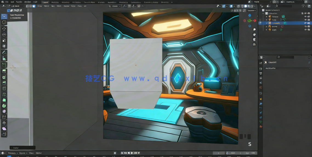Select the Spin tool

pyautogui.click(x=4, y=106)
